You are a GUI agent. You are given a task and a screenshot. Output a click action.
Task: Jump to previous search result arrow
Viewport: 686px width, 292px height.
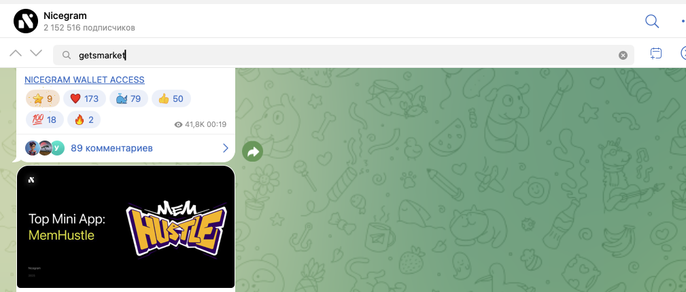coord(16,54)
